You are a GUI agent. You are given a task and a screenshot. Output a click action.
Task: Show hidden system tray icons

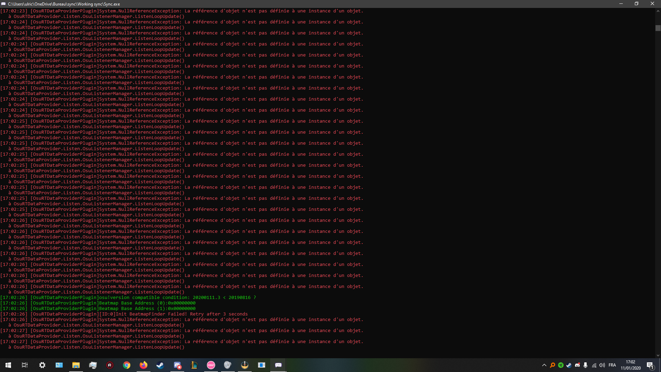544,365
